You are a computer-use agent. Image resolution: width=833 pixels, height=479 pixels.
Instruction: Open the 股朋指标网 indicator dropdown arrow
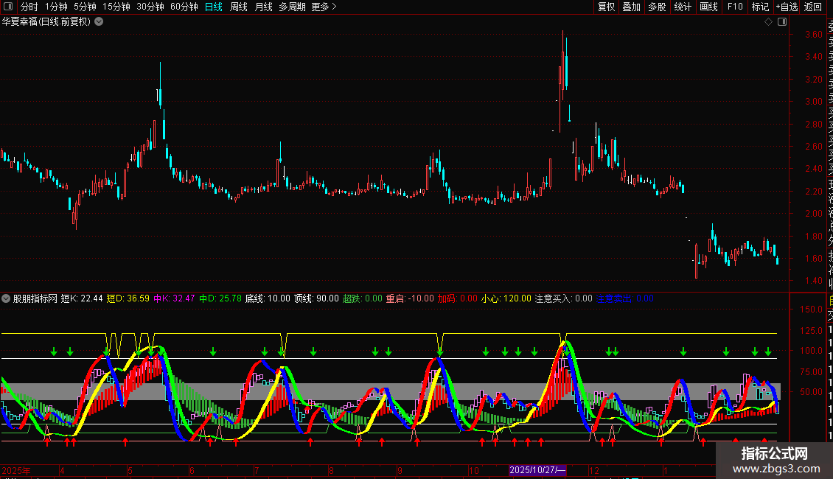coord(7,299)
